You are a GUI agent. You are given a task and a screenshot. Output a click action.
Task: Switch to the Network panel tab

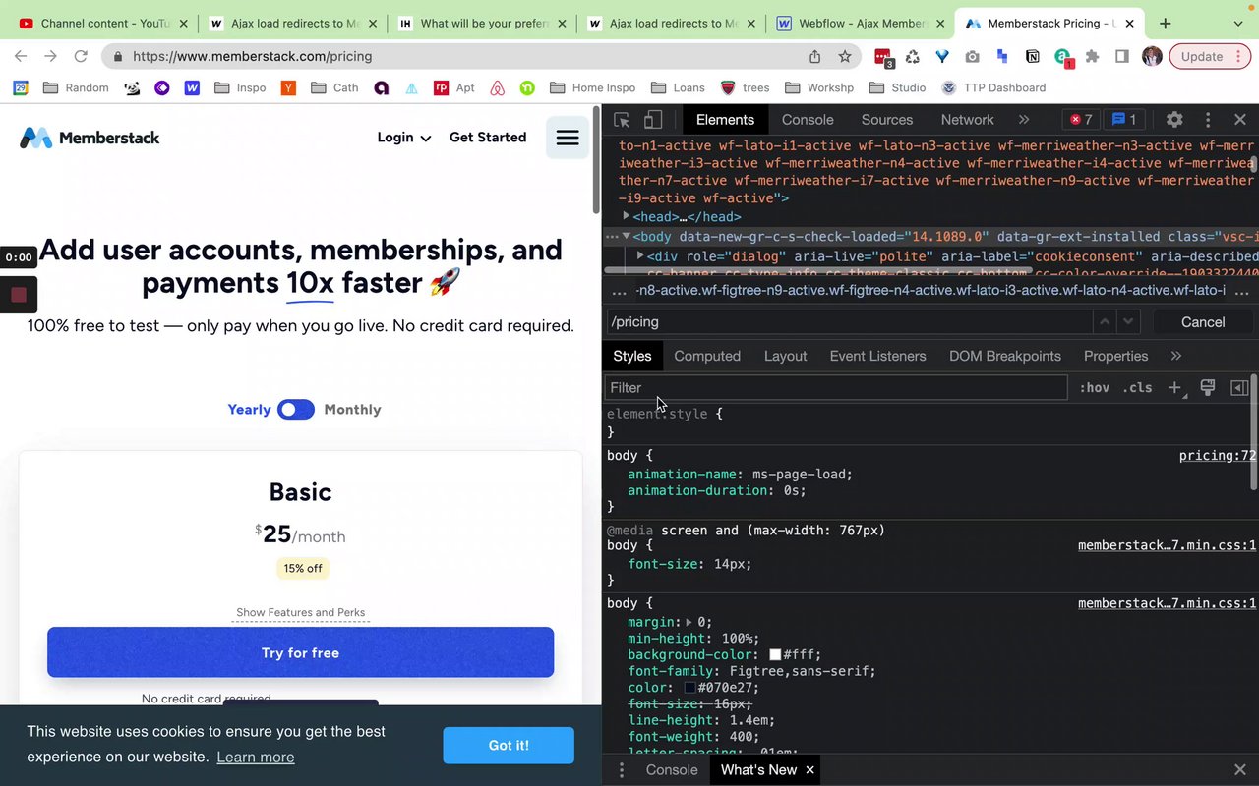968,120
